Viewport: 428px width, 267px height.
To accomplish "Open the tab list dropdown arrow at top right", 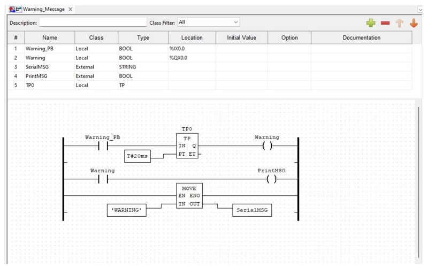I will tap(420, 10).
